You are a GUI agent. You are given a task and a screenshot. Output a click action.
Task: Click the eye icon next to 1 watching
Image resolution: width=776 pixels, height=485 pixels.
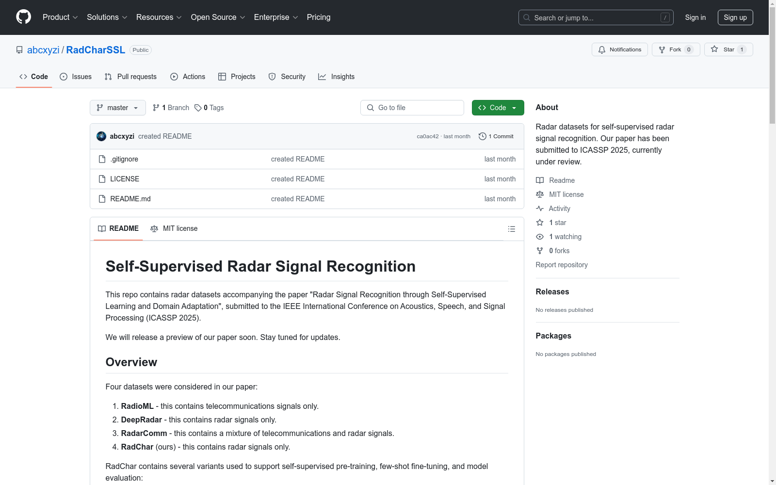tap(540, 237)
